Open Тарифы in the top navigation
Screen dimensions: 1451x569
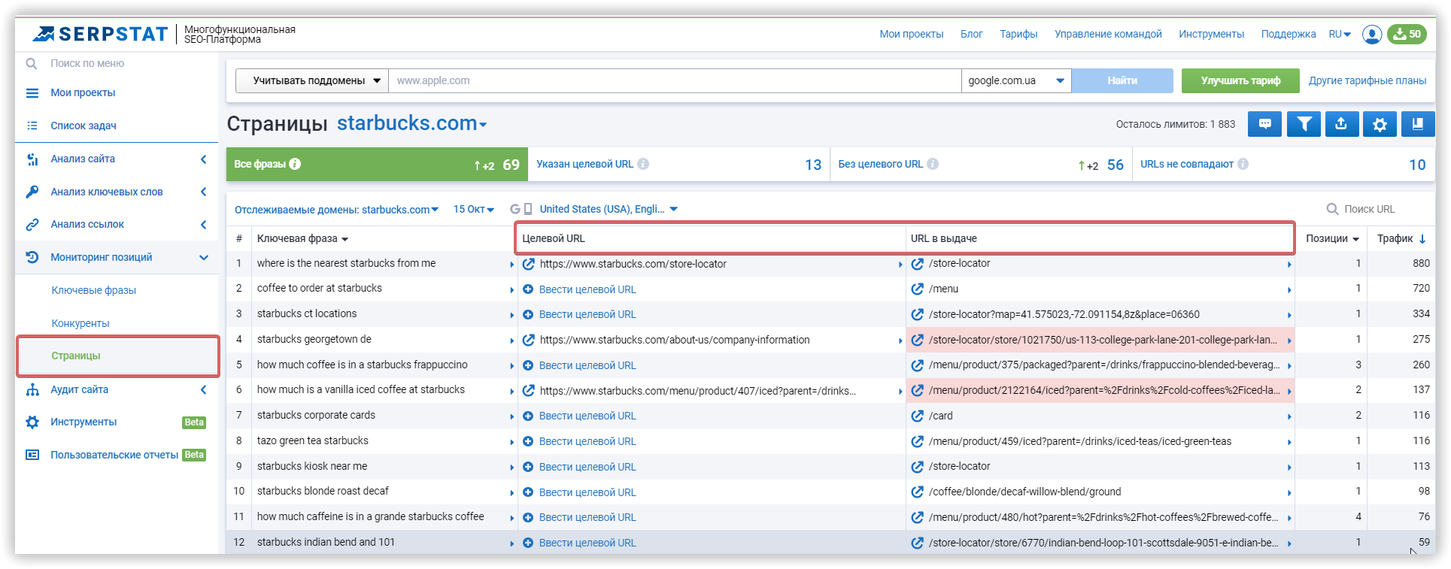pyautogui.click(x=1018, y=34)
